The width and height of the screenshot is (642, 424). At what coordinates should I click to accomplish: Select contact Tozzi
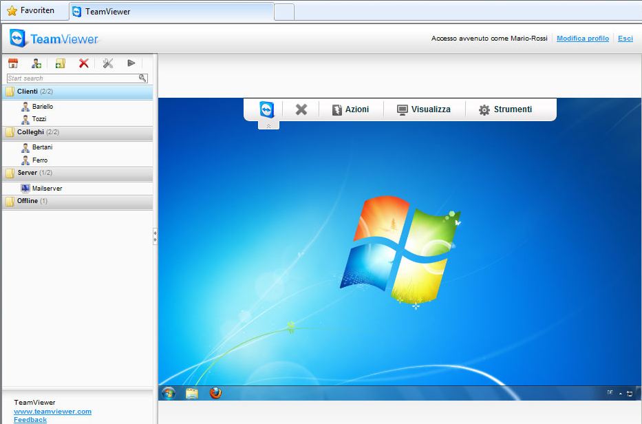34,119
